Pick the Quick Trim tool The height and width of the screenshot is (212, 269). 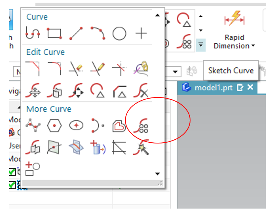pos(76,69)
